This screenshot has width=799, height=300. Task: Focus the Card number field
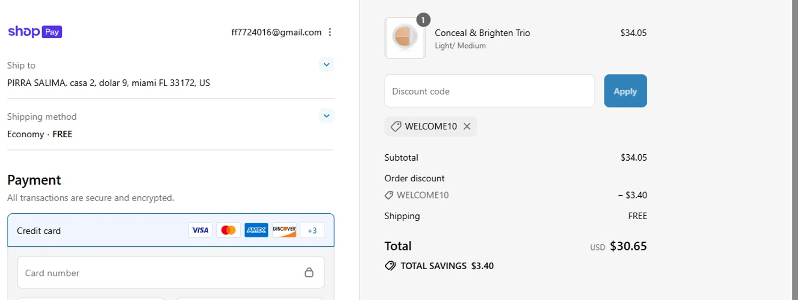coord(171,272)
